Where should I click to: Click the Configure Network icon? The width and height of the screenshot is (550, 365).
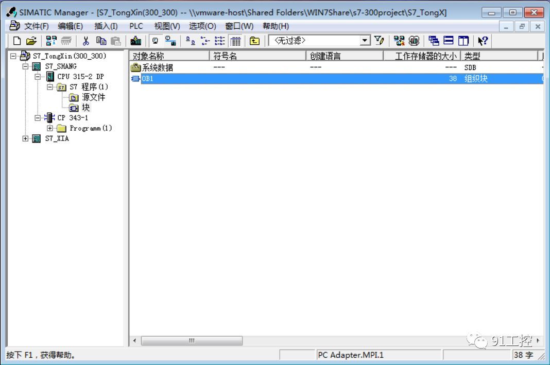(x=399, y=41)
